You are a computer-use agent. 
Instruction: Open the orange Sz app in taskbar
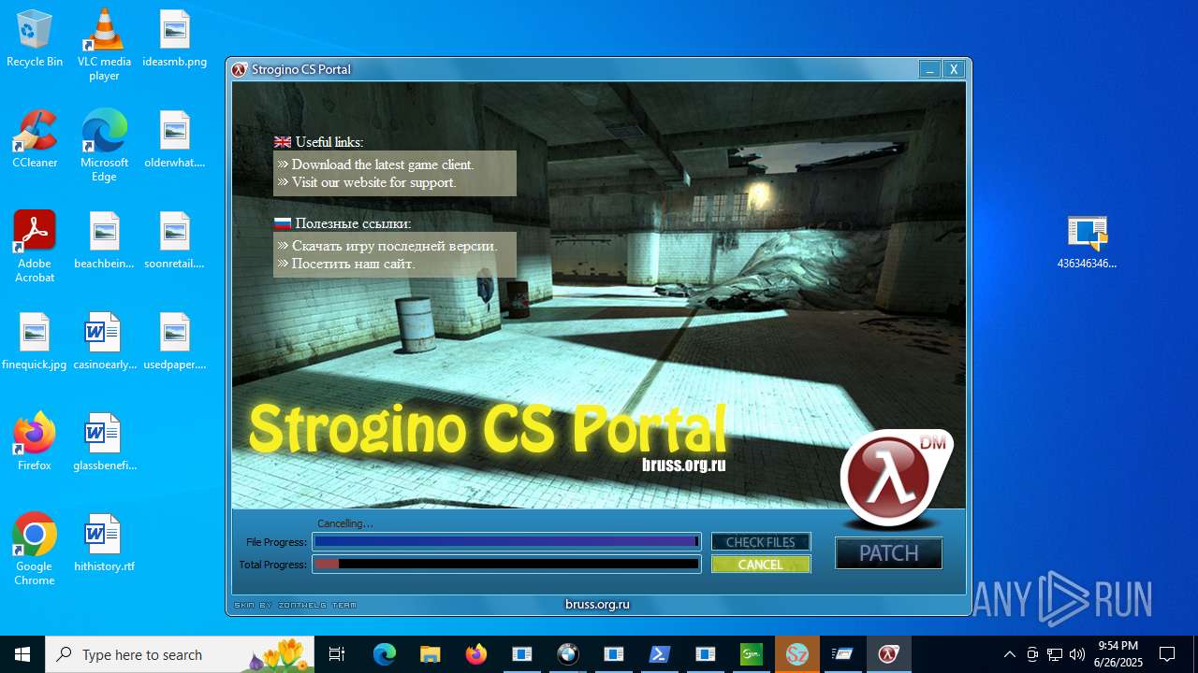797,654
